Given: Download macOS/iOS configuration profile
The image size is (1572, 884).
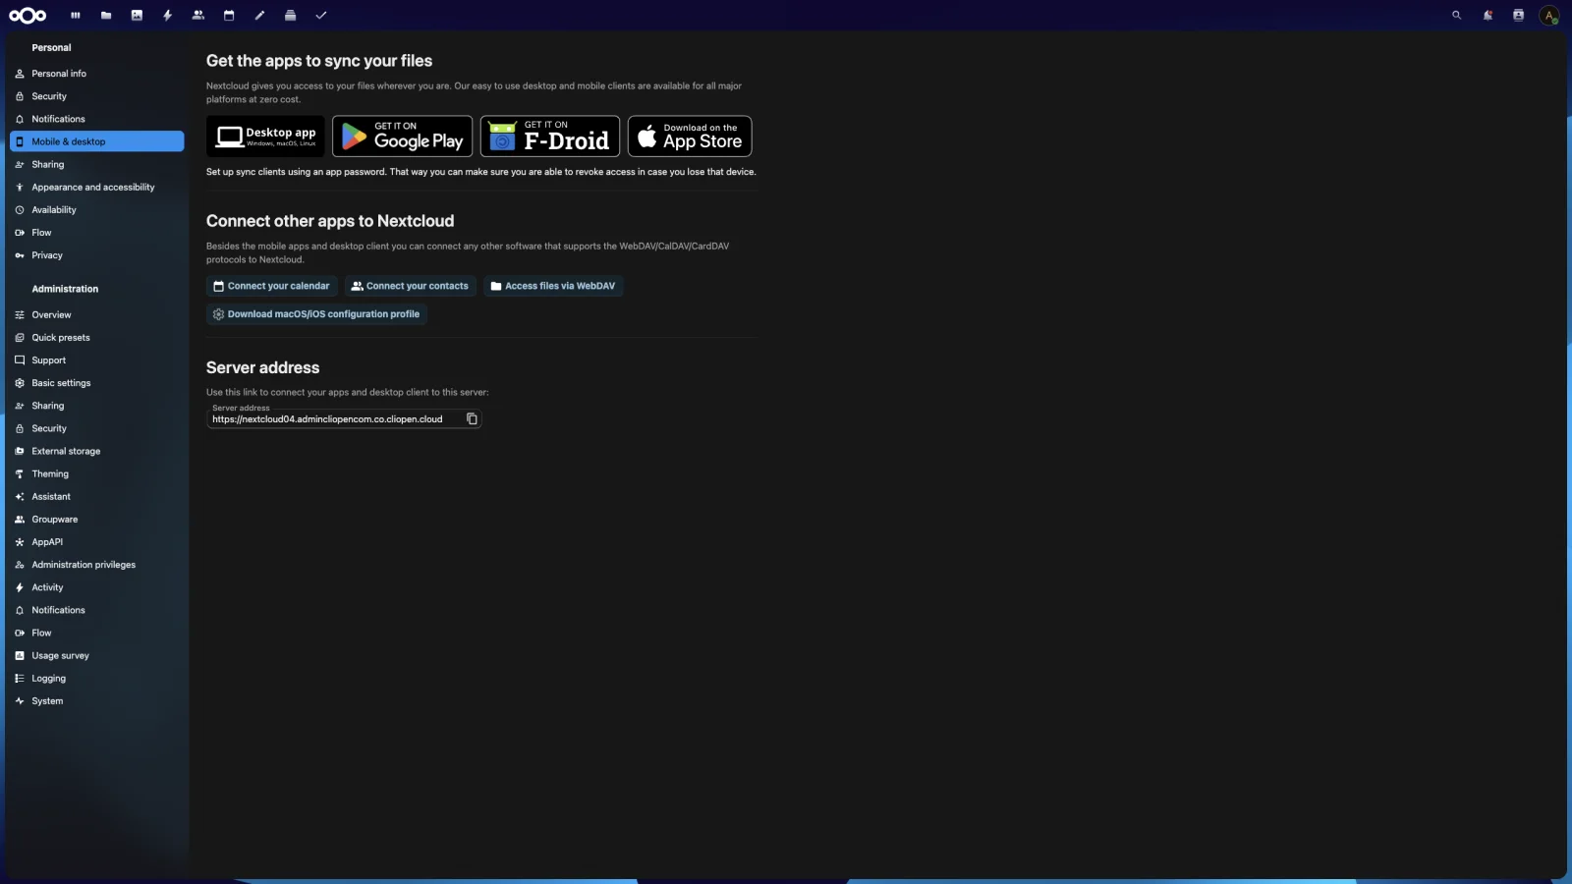Looking at the screenshot, I should [316, 314].
